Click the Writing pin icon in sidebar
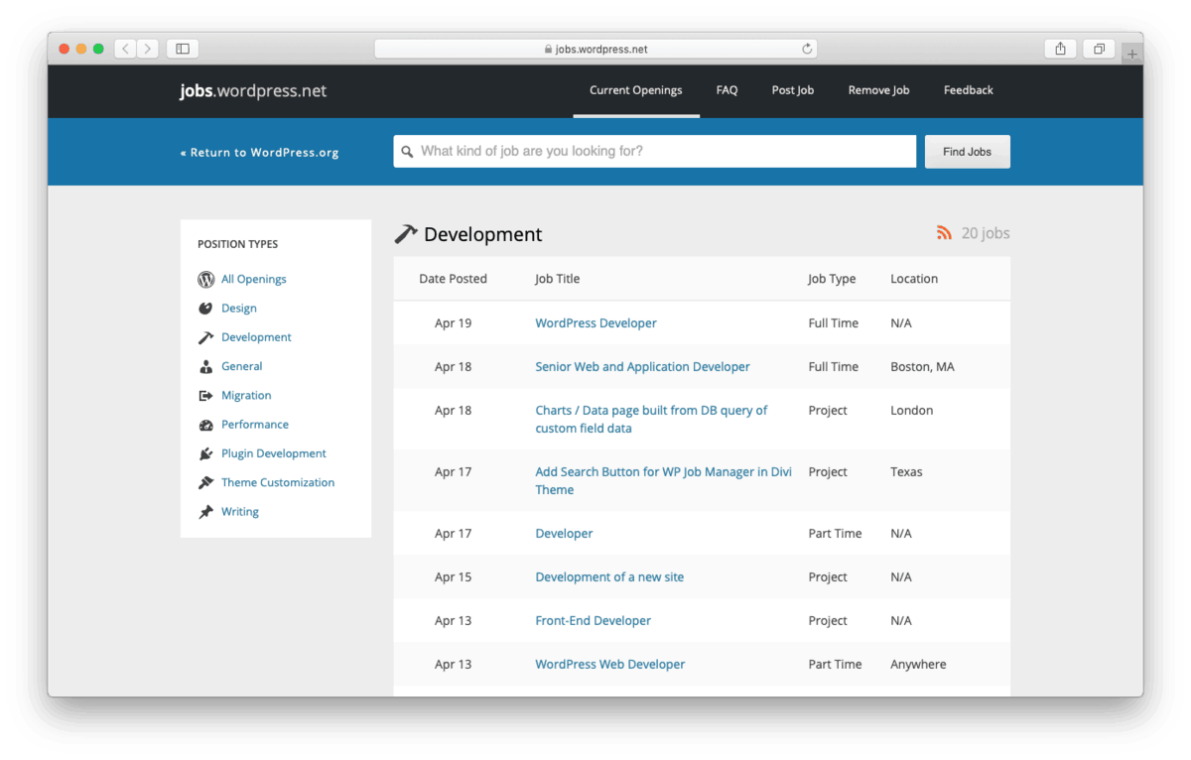This screenshot has height=760, width=1191. [206, 512]
